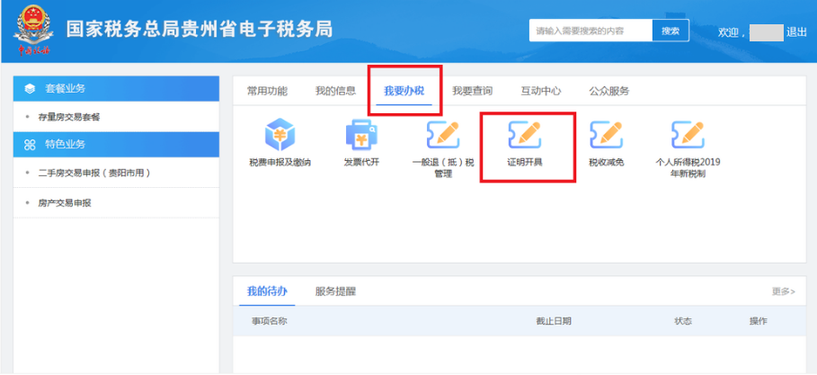Click 事项名称 column header
The image size is (817, 375).
tap(270, 321)
